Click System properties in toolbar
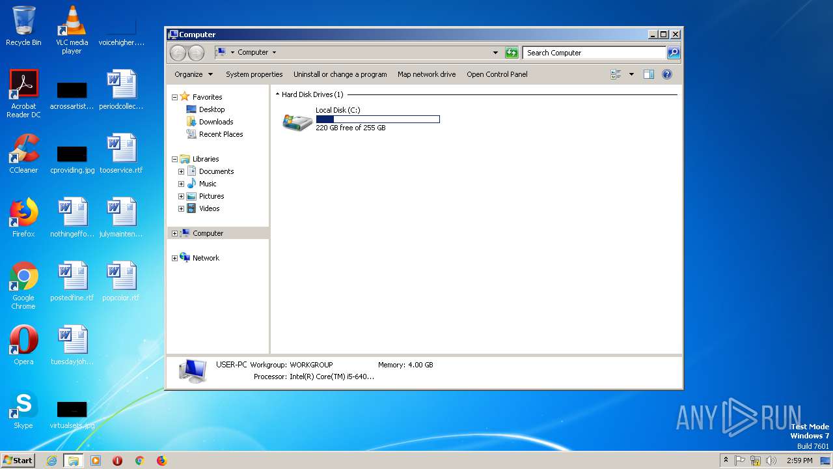The height and width of the screenshot is (469, 833). [x=254, y=74]
